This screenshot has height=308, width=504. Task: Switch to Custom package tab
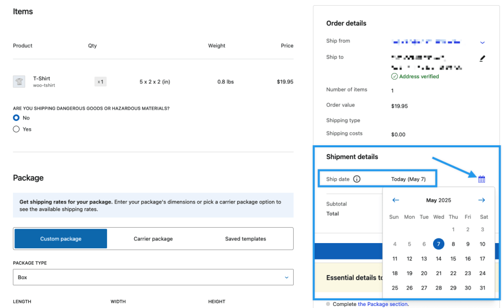click(x=61, y=239)
